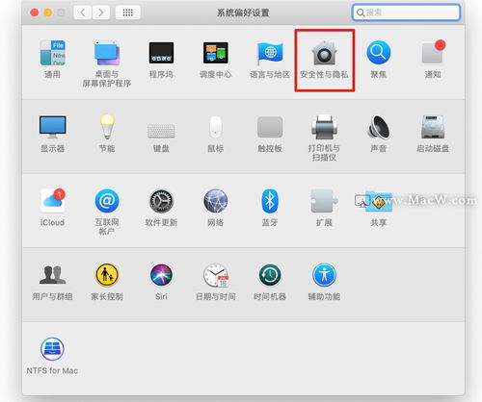Open 语言与地区 settings
The height and width of the screenshot is (402, 482).
click(x=270, y=60)
